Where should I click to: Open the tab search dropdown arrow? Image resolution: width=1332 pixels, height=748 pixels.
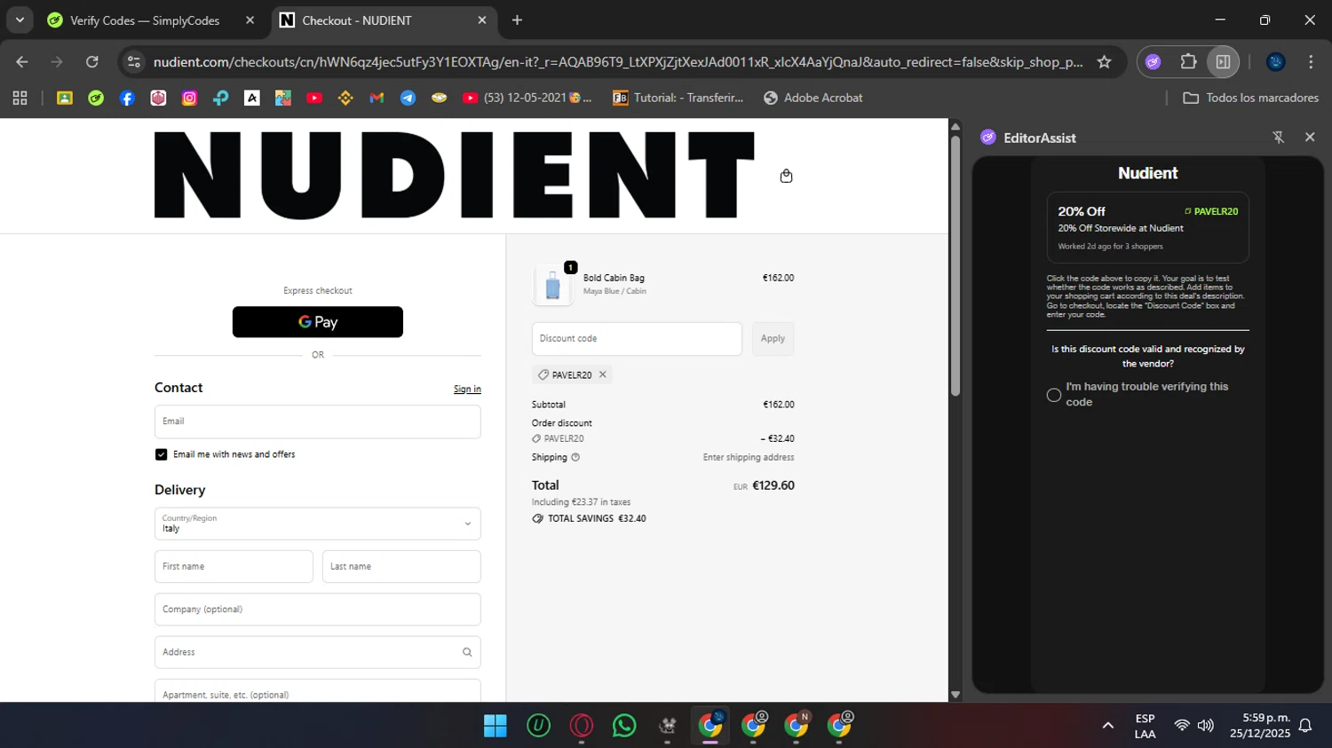tap(20, 20)
